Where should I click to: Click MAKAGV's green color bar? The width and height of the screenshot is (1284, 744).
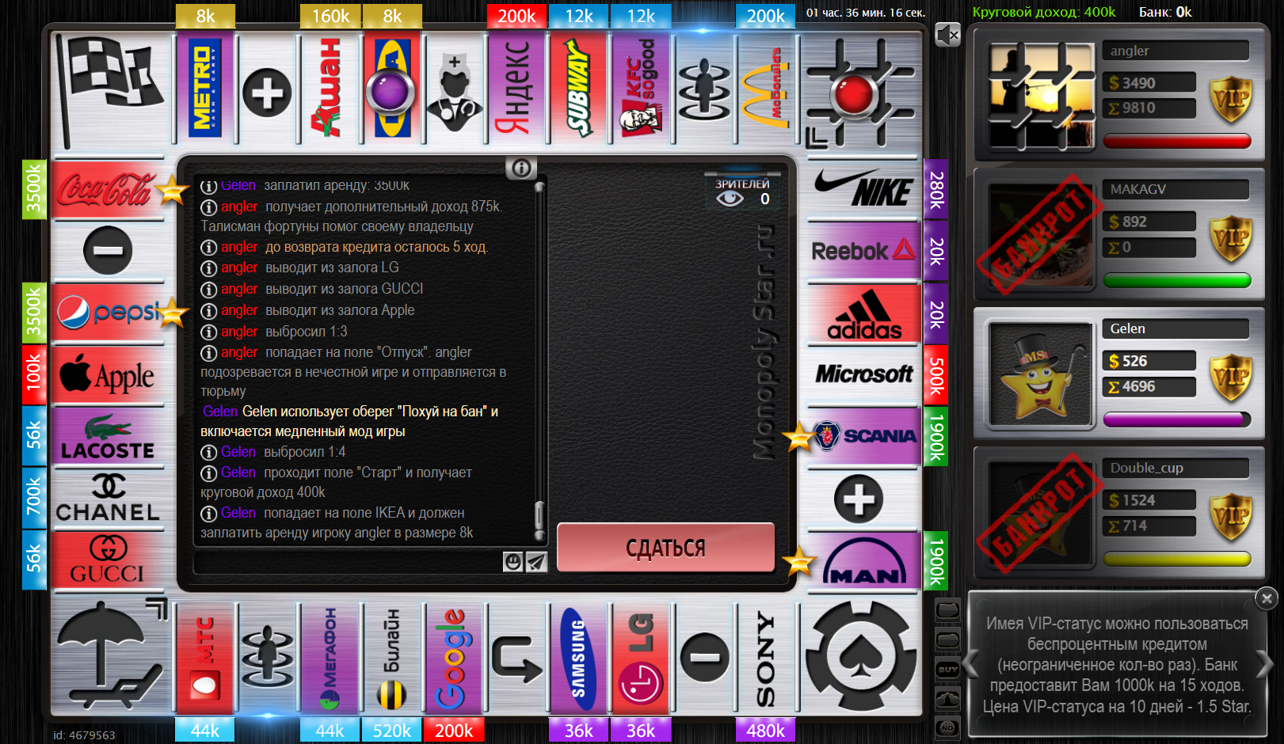point(1177,281)
